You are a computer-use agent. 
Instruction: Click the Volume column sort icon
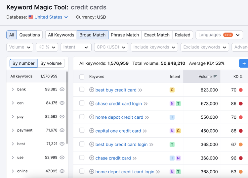pos(215,77)
